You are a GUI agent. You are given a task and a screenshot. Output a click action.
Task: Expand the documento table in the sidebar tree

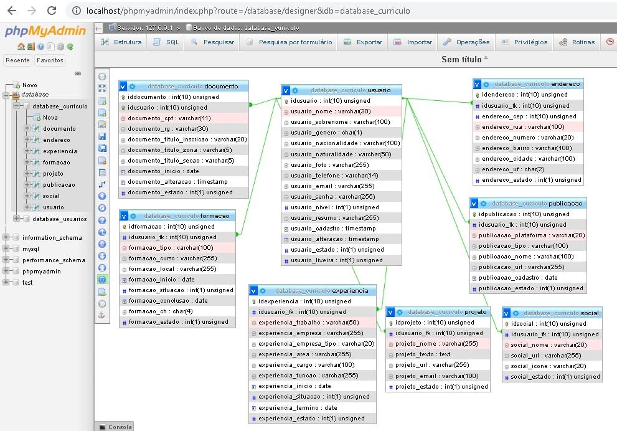27,129
